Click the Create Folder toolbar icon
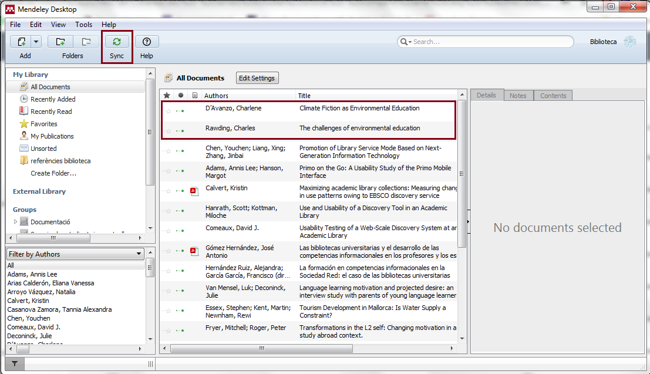This screenshot has width=650, height=374. (x=60, y=42)
